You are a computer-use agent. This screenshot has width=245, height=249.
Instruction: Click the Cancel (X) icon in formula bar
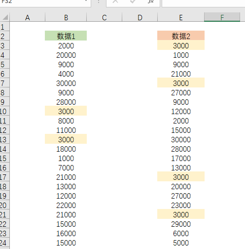(115, 1)
